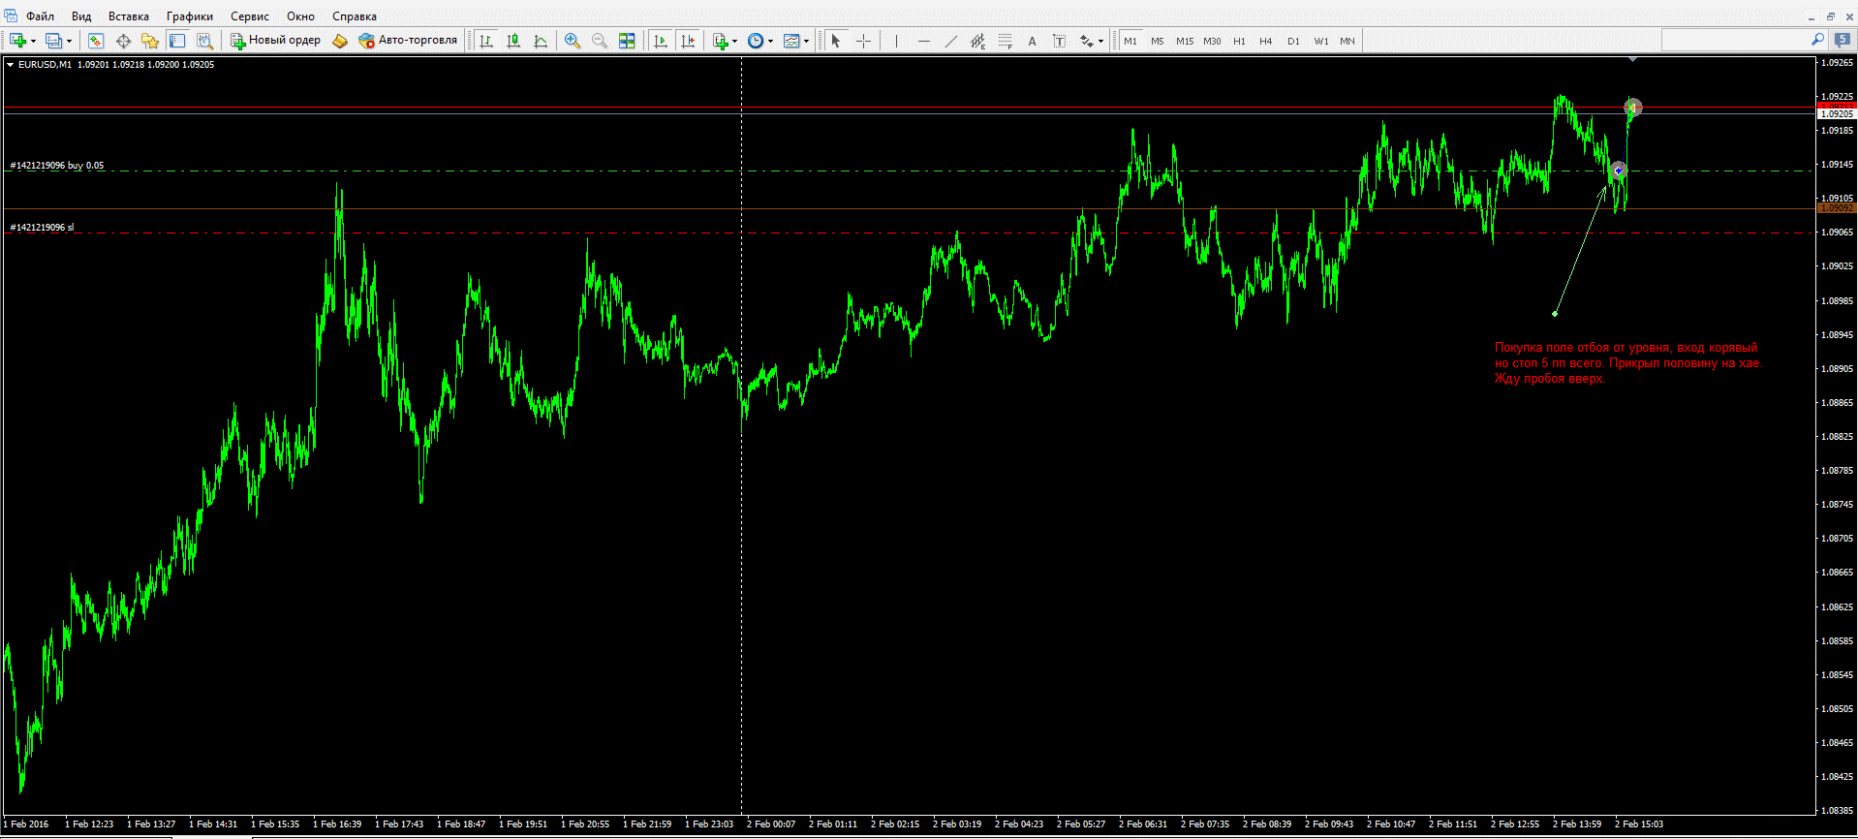The height and width of the screenshot is (839, 1858).
Task: Select the H1 timeframe
Action: tap(1239, 41)
